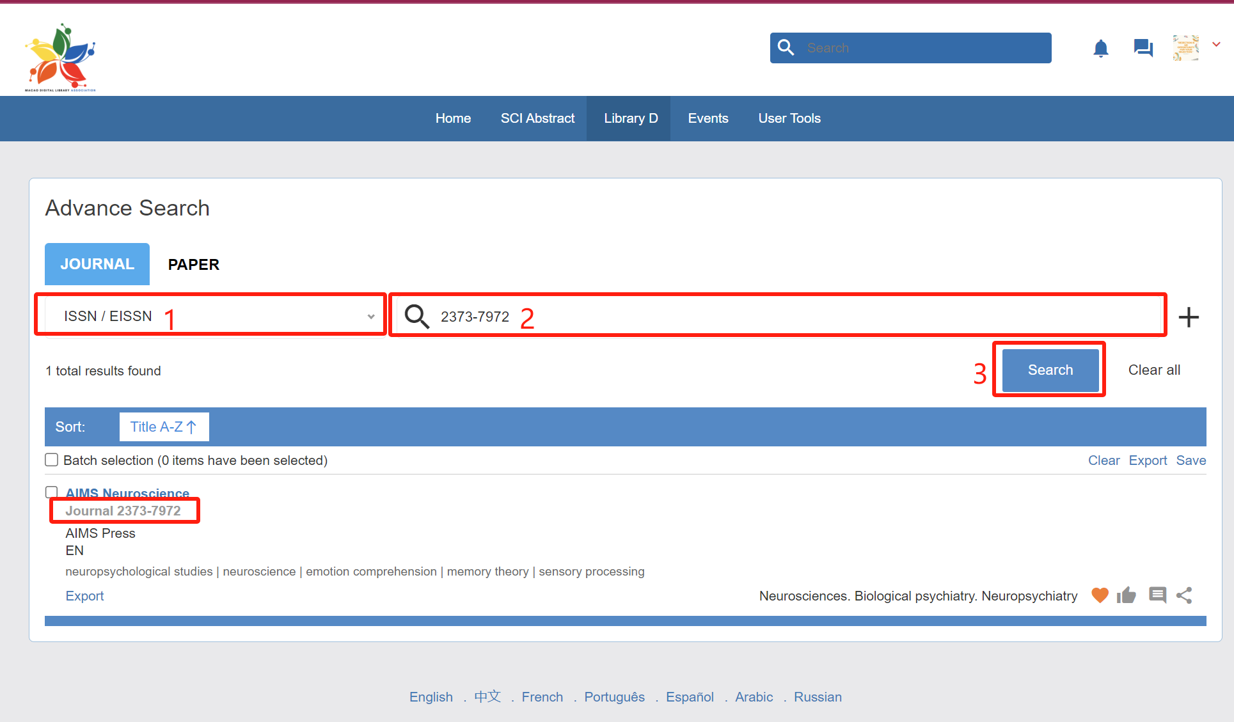Switch language to Português
This screenshot has width=1234, height=722.
tap(614, 697)
